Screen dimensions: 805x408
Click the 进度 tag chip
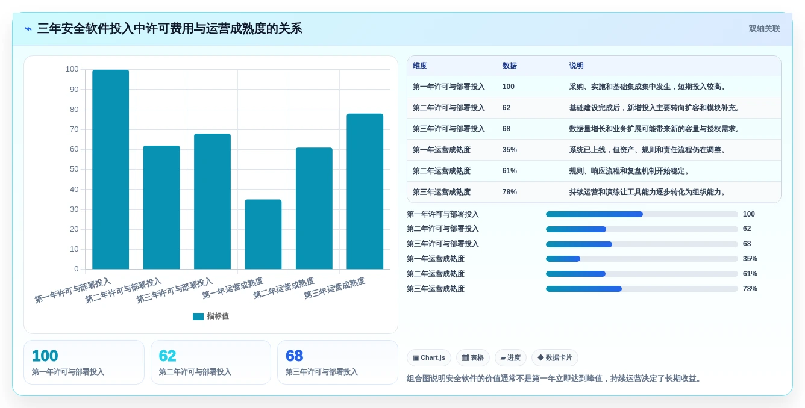(x=510, y=358)
